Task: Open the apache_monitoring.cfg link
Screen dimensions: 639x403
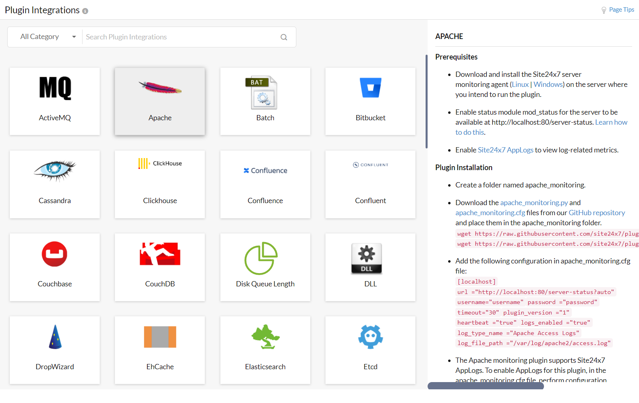Action: [x=490, y=213]
